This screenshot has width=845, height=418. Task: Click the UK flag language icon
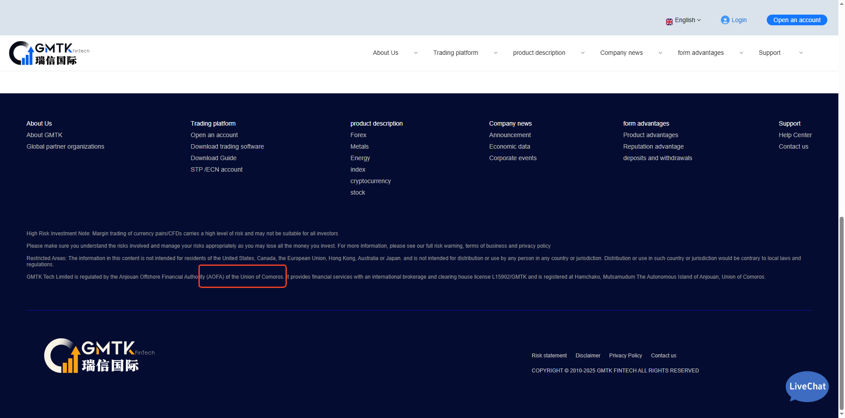point(669,21)
